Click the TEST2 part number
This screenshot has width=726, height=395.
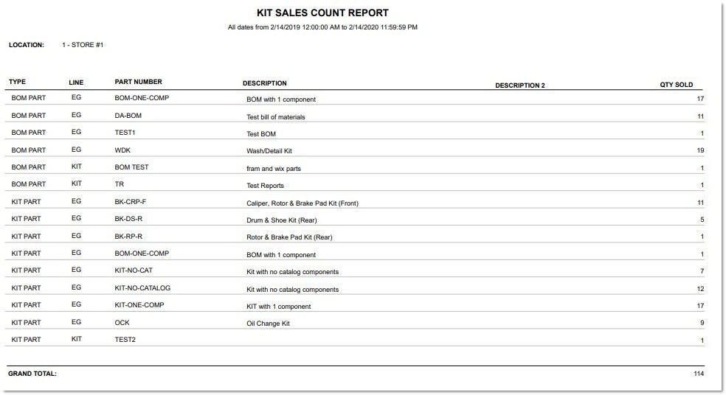pos(125,340)
